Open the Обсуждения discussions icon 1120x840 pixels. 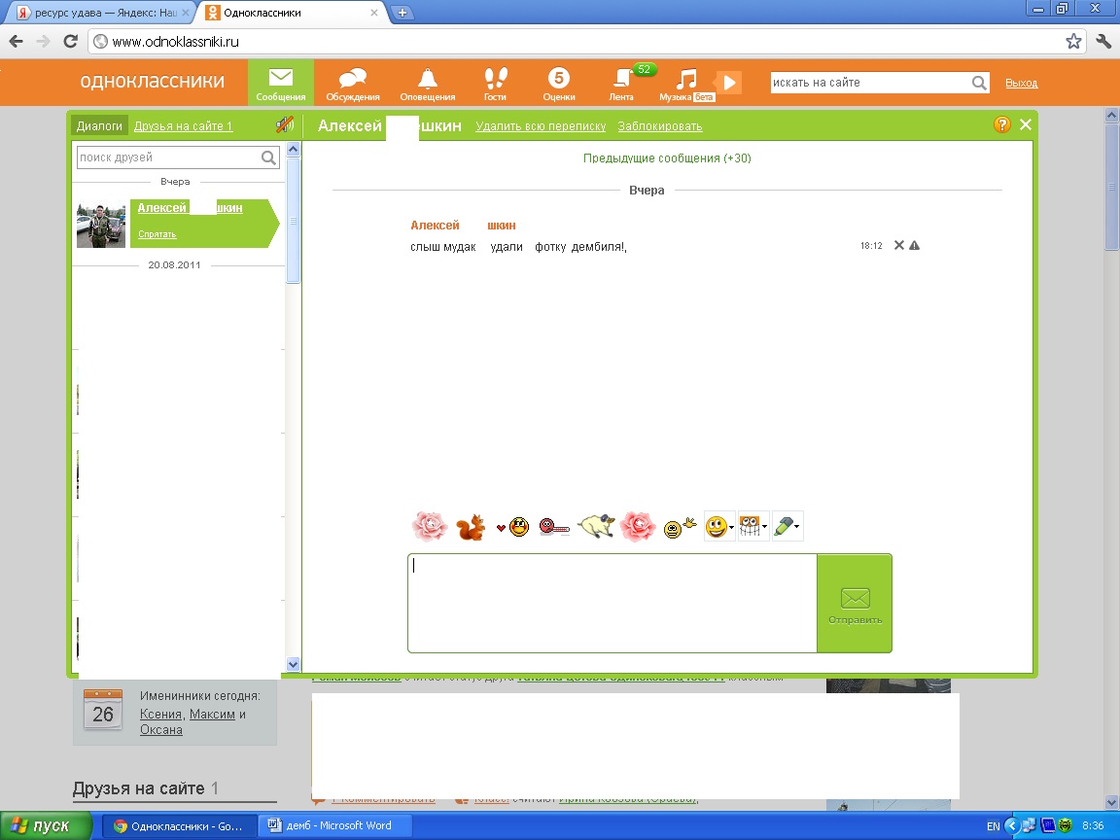352,84
